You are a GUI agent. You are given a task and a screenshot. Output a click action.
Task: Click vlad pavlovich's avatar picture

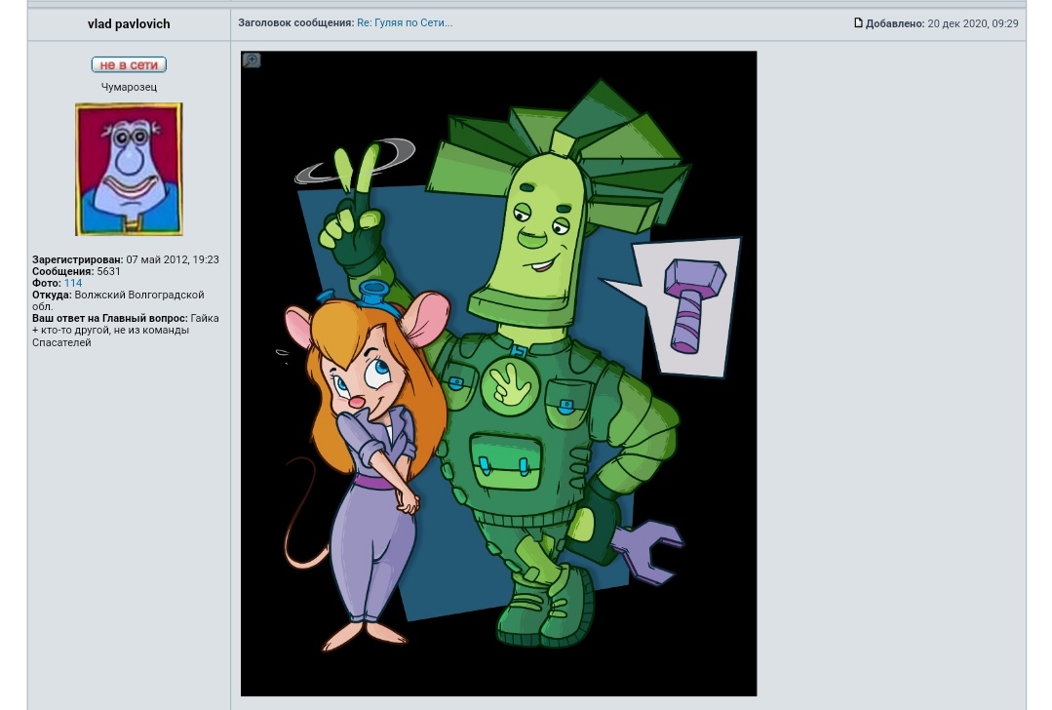(129, 169)
